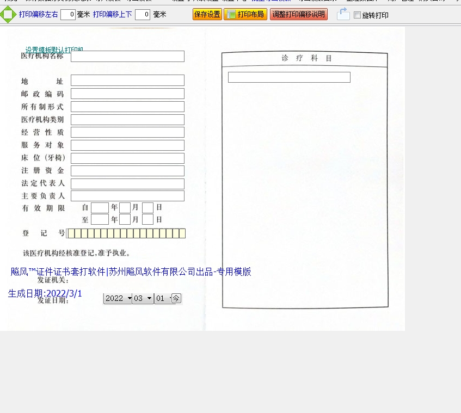Click the 有效期限 start year box

point(100,207)
